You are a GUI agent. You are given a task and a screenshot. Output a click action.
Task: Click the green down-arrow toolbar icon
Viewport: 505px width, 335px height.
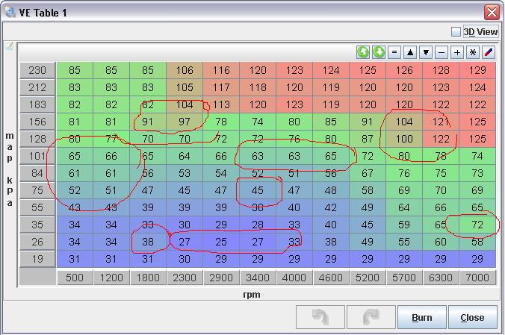point(379,52)
